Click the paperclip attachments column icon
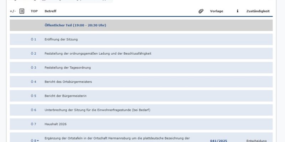This screenshot has height=142, width=285. point(201,11)
